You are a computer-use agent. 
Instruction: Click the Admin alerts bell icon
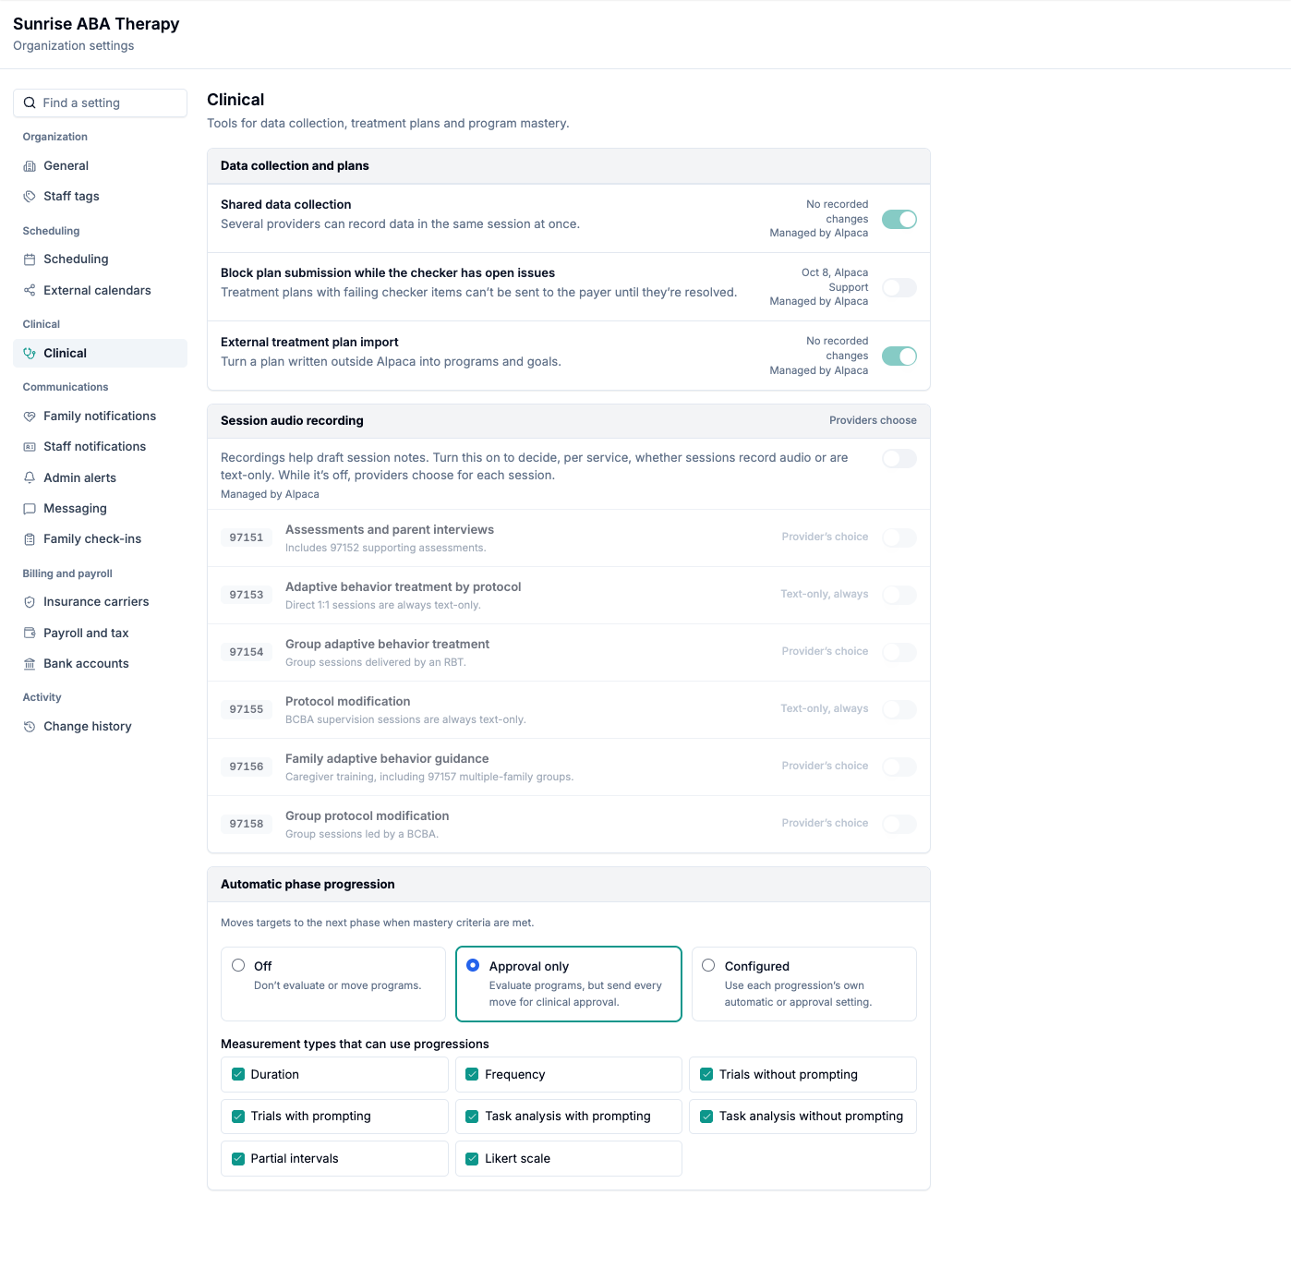[x=30, y=478]
